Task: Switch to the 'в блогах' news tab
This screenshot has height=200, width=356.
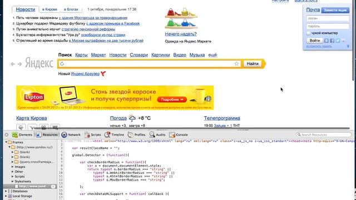Action: point(71,9)
